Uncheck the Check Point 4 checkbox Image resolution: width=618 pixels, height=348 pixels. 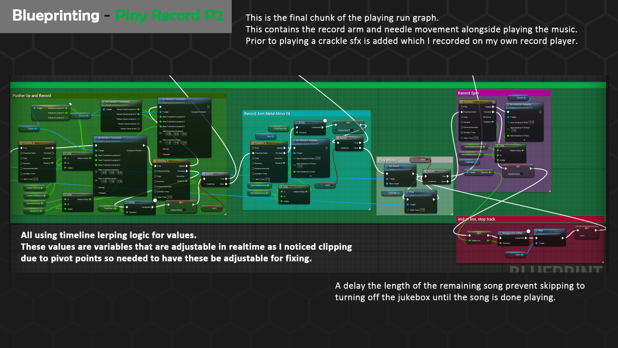pyautogui.click(x=352, y=130)
